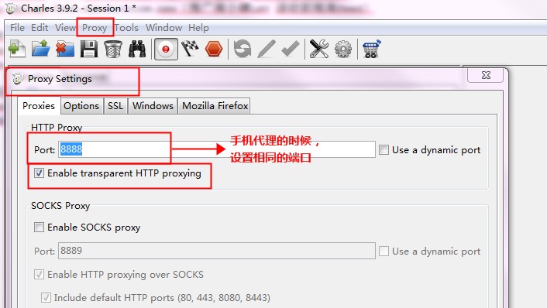
Task: Switch to the SSL tab
Action: [x=115, y=106]
